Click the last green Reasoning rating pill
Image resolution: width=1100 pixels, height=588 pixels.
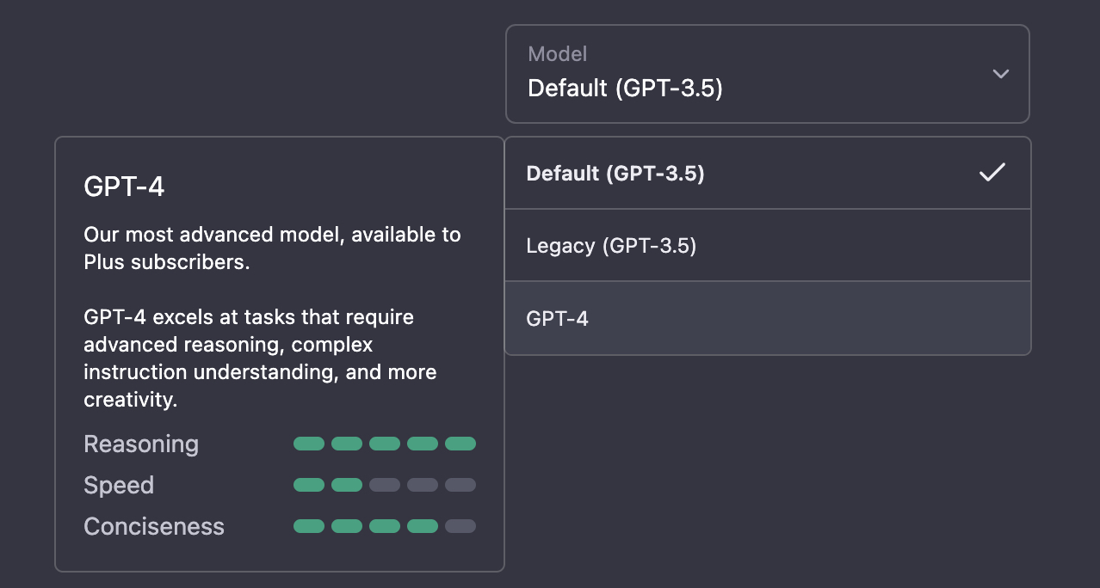click(x=460, y=444)
